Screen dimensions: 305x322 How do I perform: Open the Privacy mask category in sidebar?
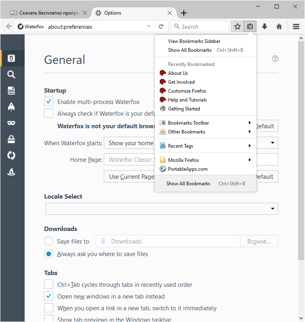11,123
